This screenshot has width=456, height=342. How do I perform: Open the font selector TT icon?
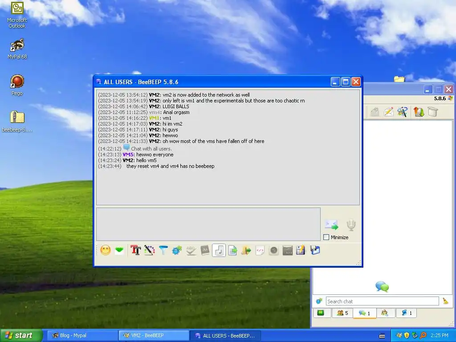135,250
